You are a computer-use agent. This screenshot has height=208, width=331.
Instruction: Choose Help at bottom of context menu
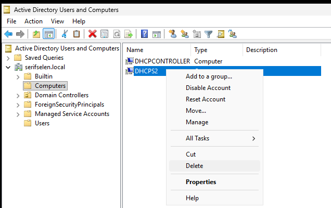[214, 198]
